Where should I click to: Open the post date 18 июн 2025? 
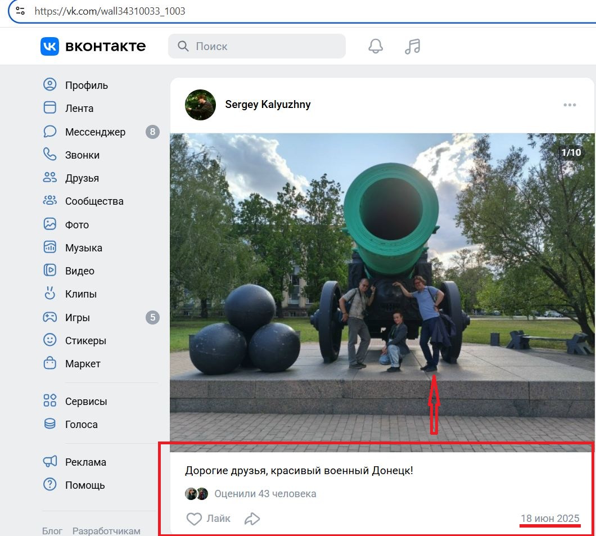pyautogui.click(x=549, y=519)
